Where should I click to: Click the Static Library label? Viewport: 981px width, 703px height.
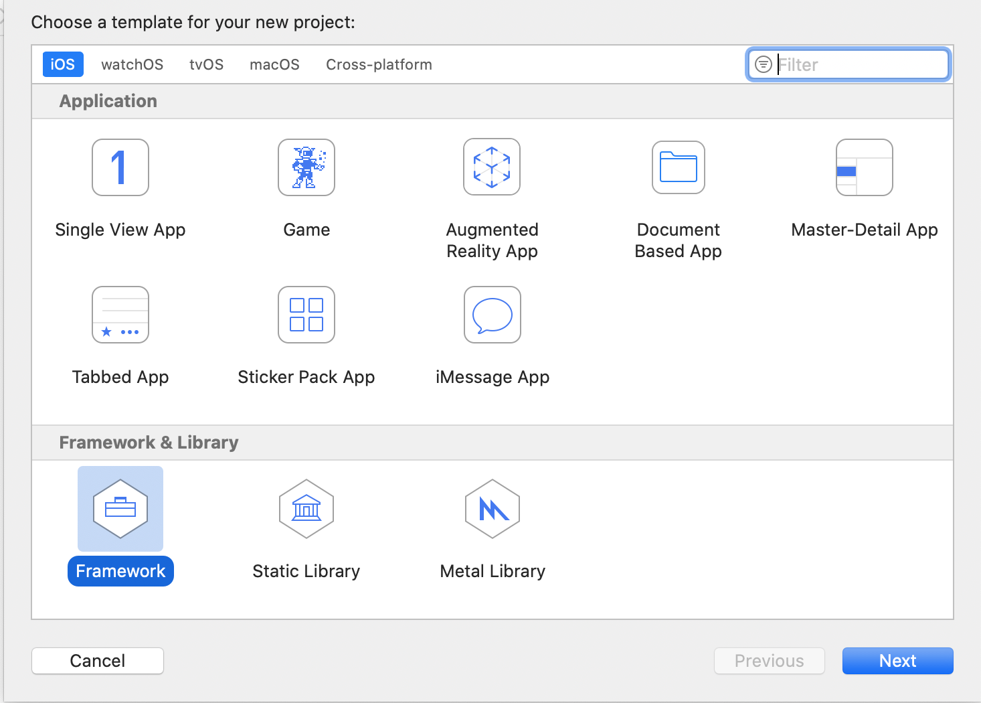(306, 571)
